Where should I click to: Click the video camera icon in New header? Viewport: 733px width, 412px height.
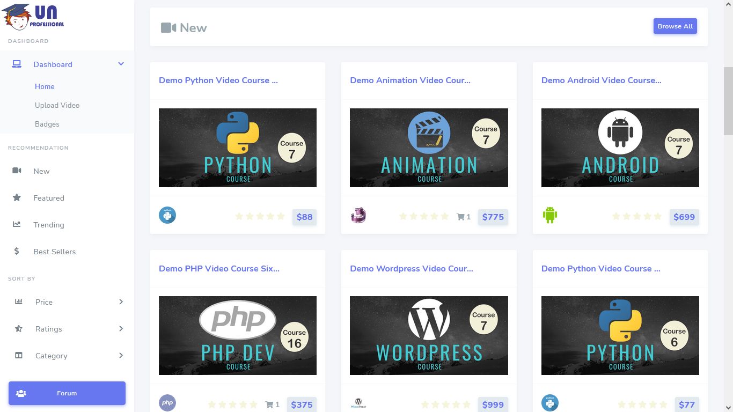coord(168,28)
